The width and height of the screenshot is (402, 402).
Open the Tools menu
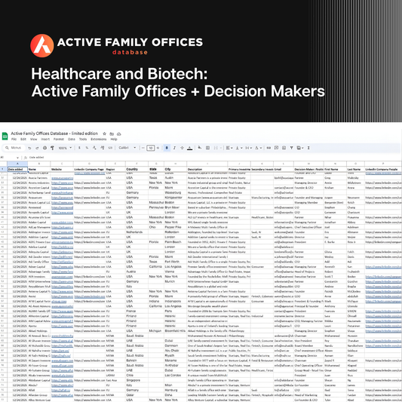(83, 140)
